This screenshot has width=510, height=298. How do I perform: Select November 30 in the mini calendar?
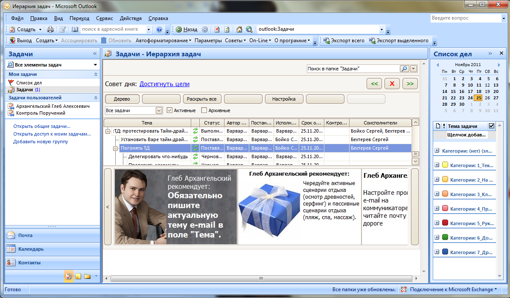pos(462,104)
